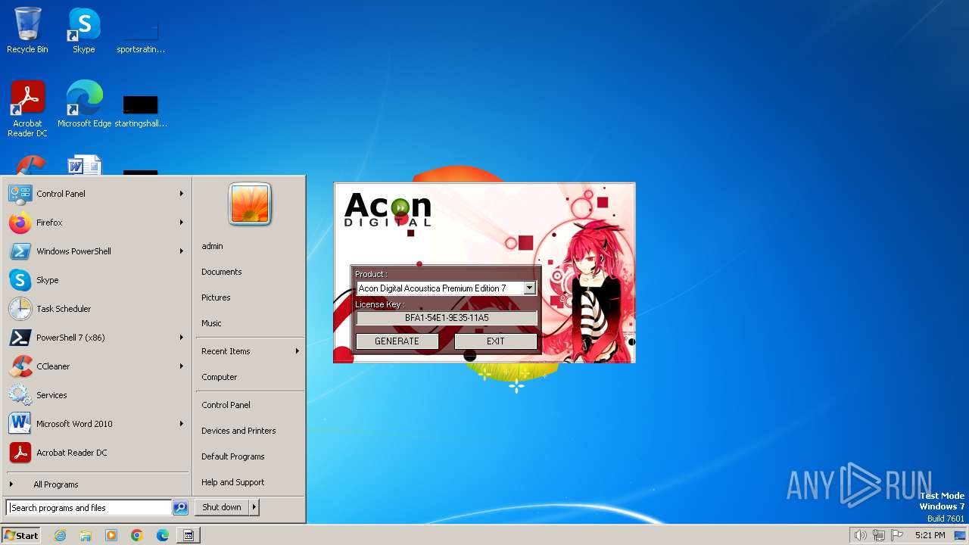Screen dimensions: 969x545
Task: Open Music from the Start menu
Action: pos(250,323)
